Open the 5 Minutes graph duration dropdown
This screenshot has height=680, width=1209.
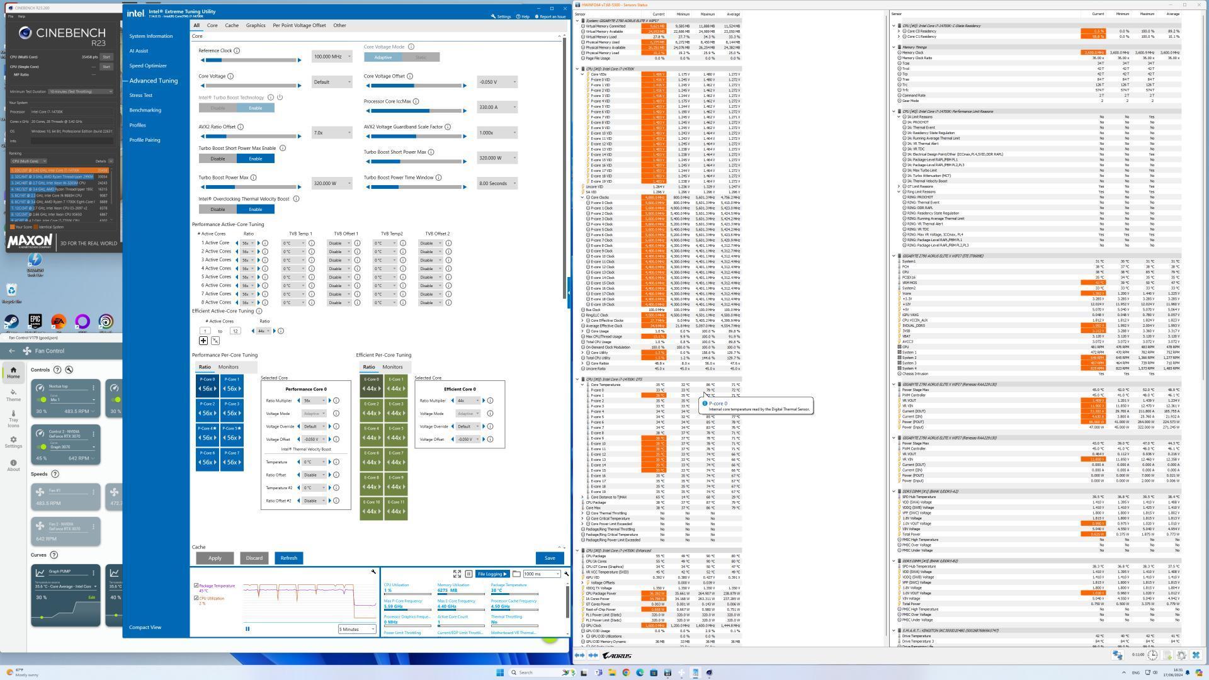click(358, 629)
